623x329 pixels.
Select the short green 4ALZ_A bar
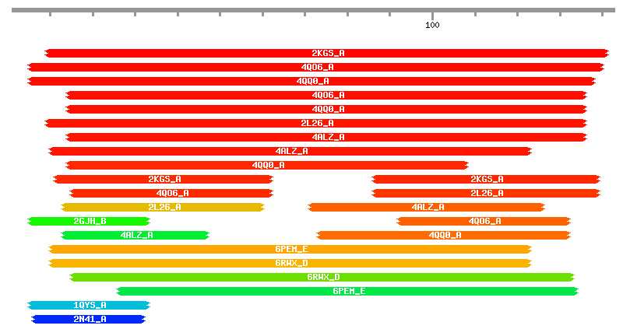pos(136,235)
